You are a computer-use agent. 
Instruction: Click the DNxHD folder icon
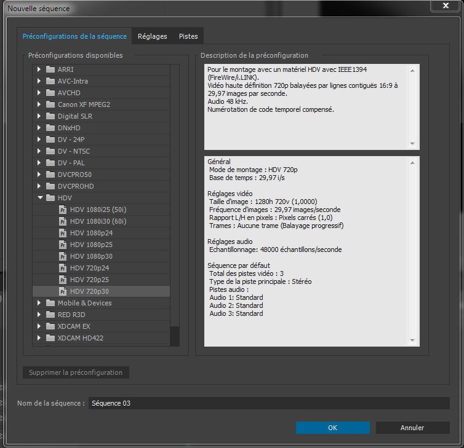pyautogui.click(x=50, y=128)
